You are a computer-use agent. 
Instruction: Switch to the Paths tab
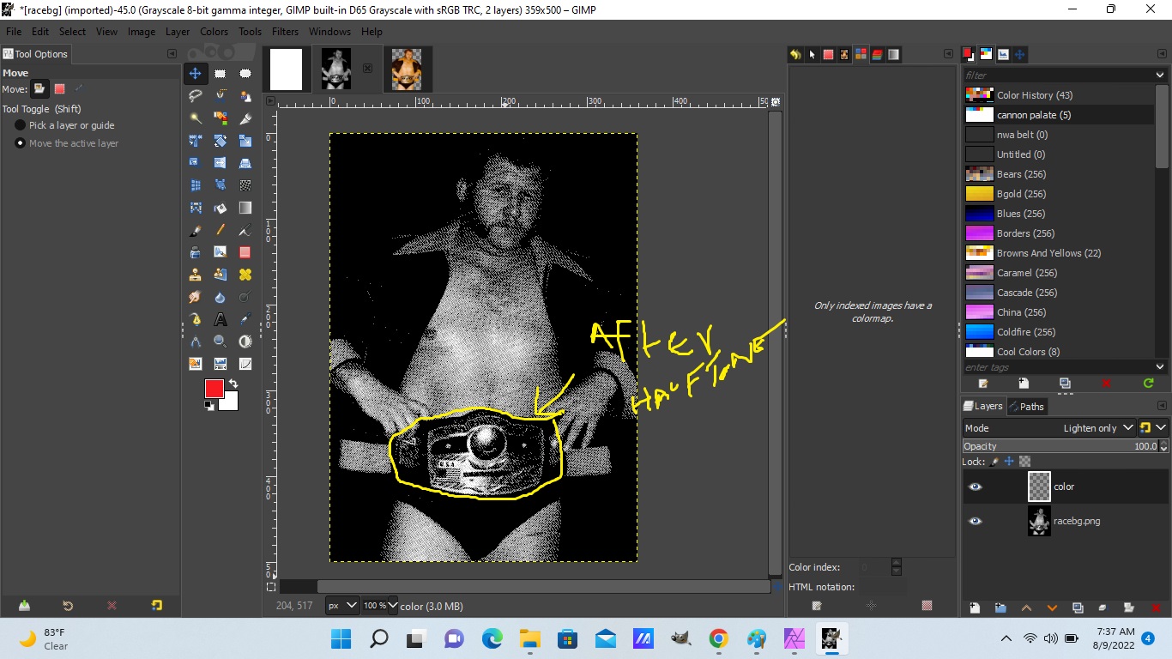(x=1026, y=406)
